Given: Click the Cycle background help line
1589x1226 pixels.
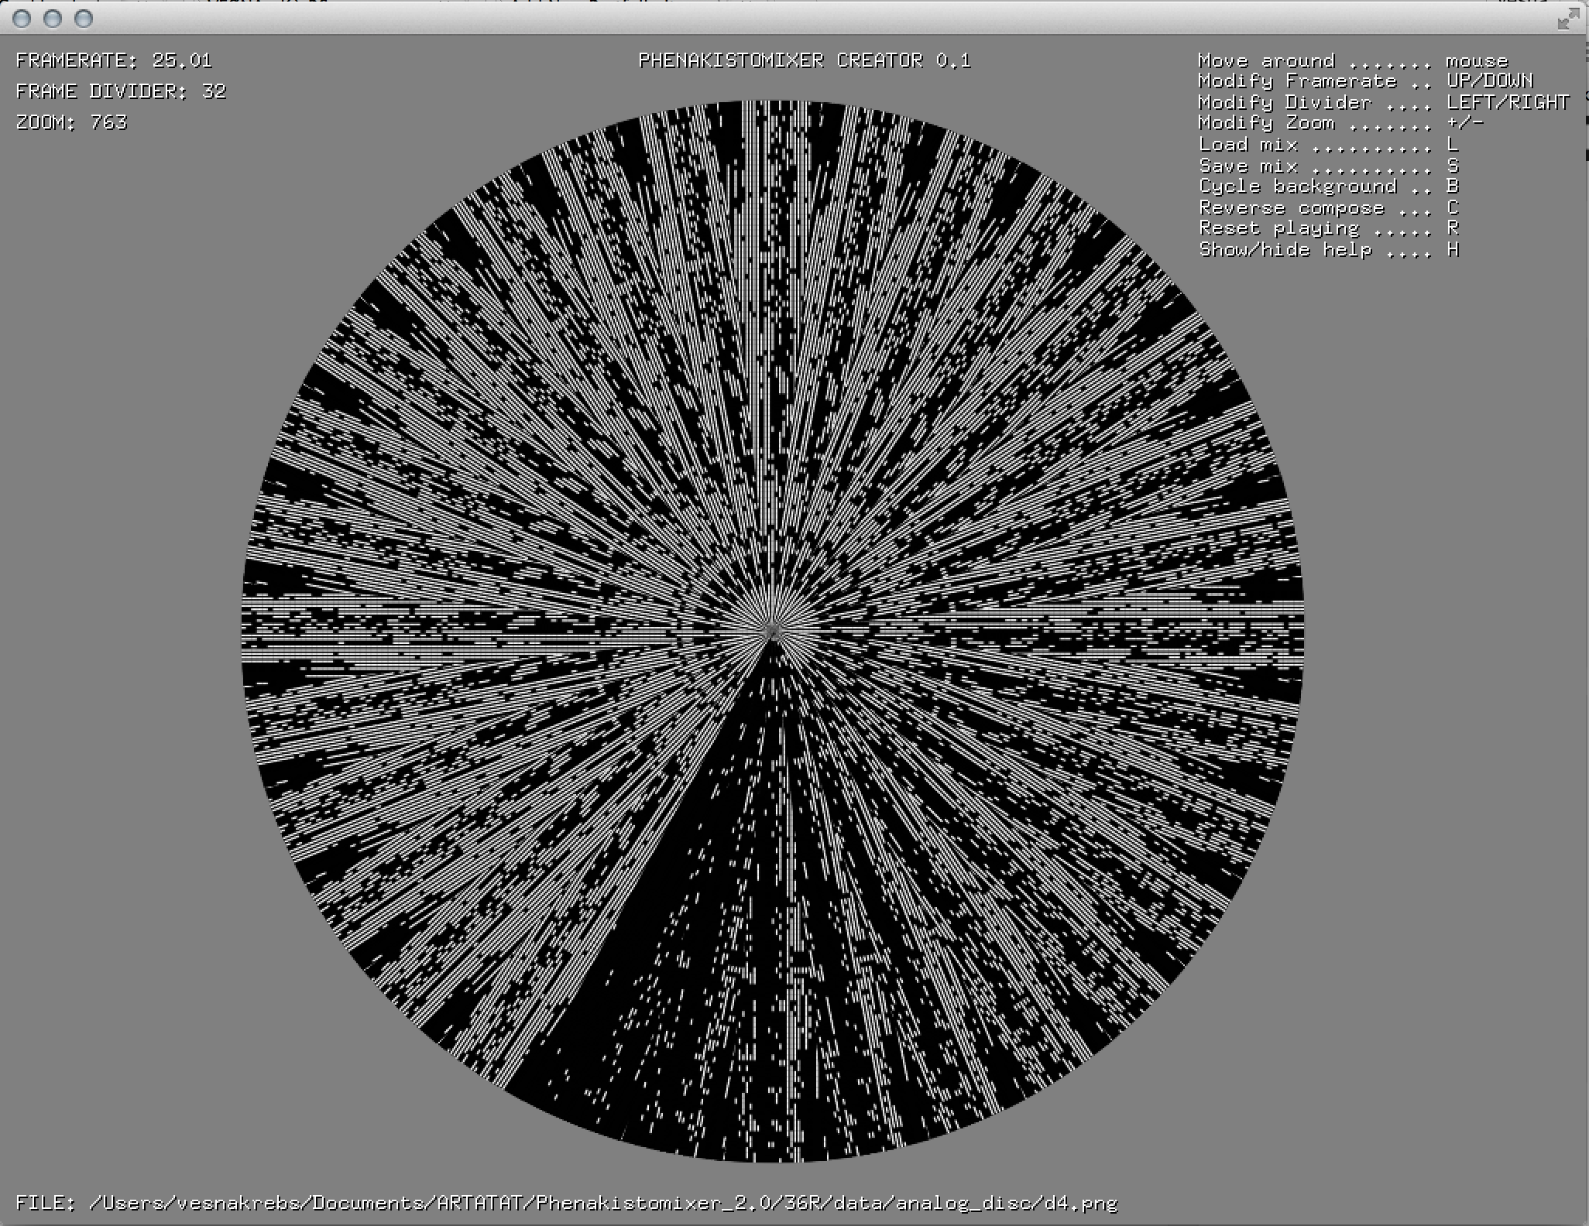Looking at the screenshot, I should tap(1329, 187).
